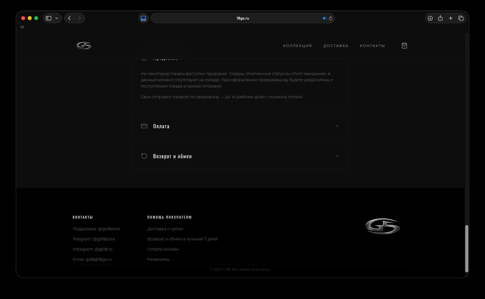485x299 pixels.
Task: Open the shopping cart icon
Action: pyautogui.click(x=404, y=46)
